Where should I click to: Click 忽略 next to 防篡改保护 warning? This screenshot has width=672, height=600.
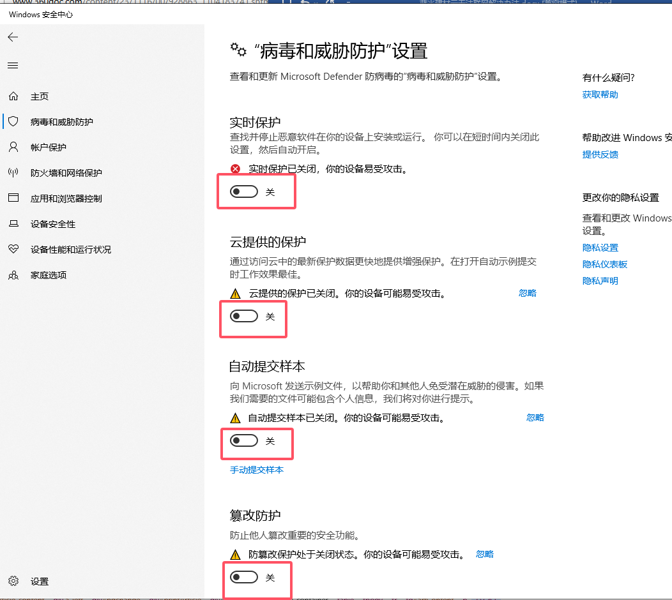pyautogui.click(x=485, y=554)
